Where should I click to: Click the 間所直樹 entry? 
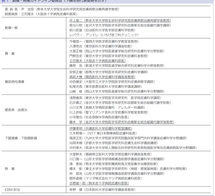(x=106, y=178)
